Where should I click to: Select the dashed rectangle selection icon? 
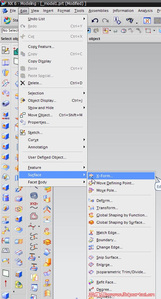[x=148, y=30]
